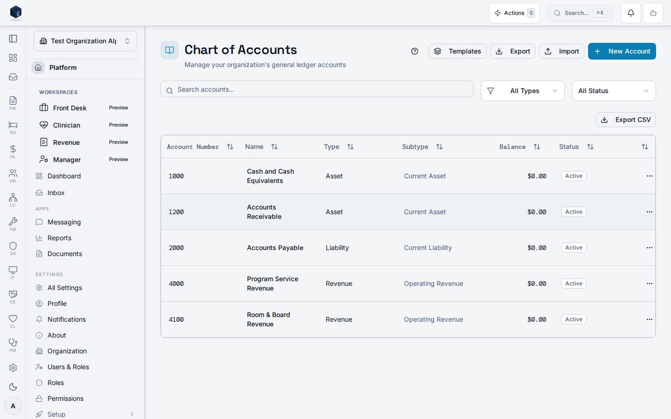Open the FA dollar module icon
This screenshot has width=671, height=419.
point(13,151)
